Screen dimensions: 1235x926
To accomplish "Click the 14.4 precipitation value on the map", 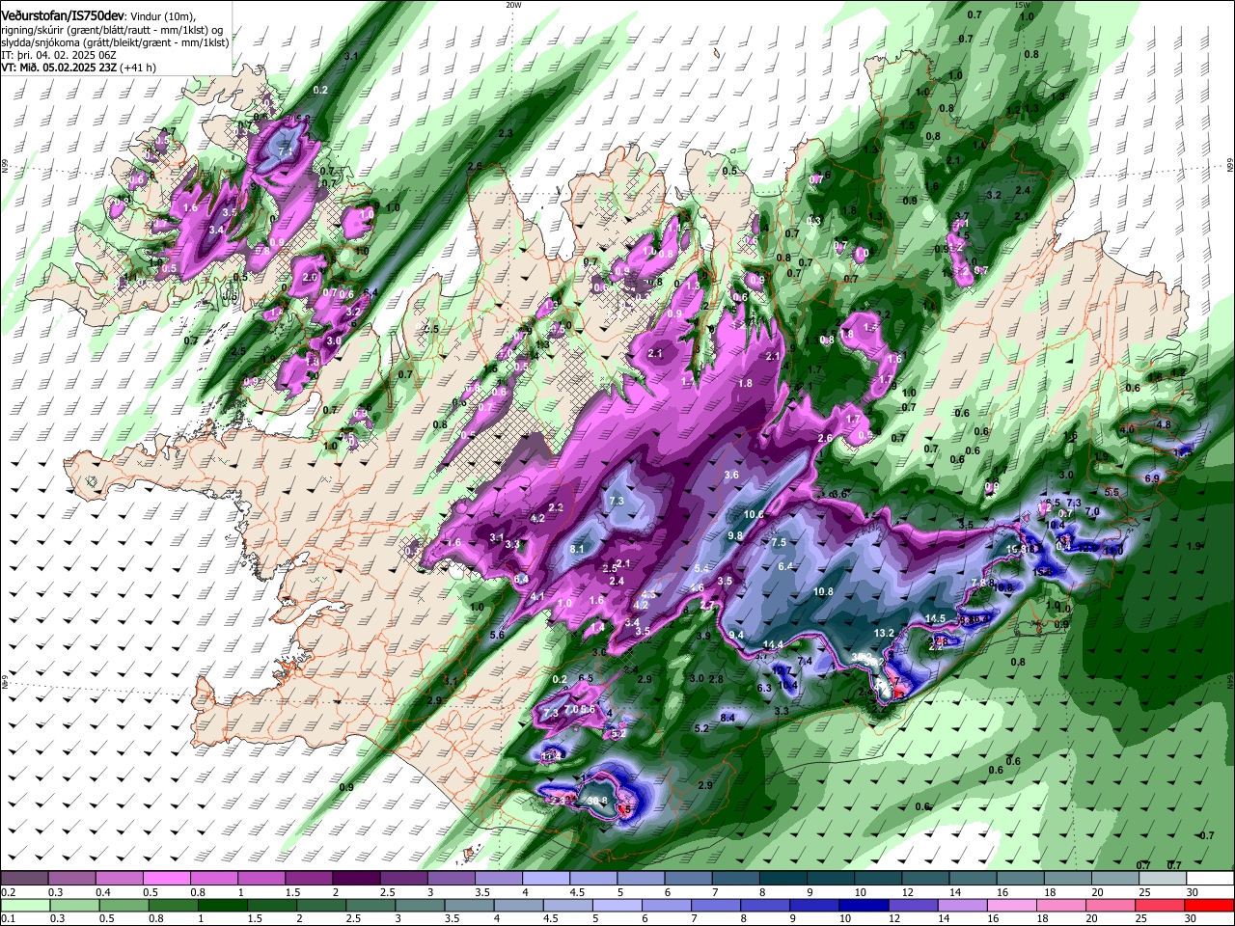I will click(773, 644).
